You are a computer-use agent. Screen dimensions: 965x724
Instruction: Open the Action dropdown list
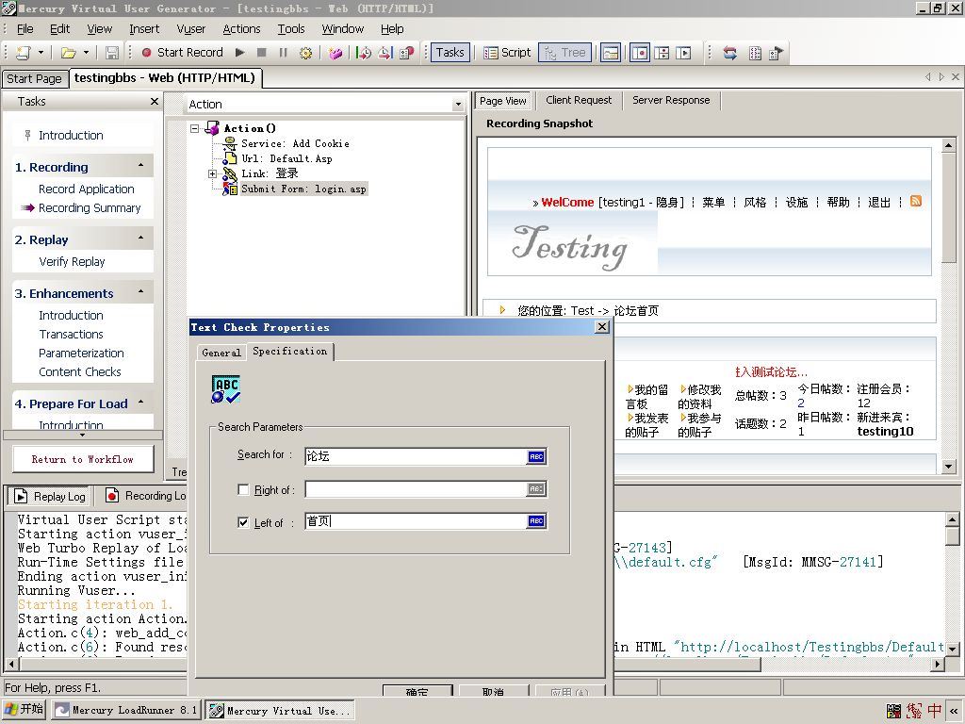(x=458, y=105)
